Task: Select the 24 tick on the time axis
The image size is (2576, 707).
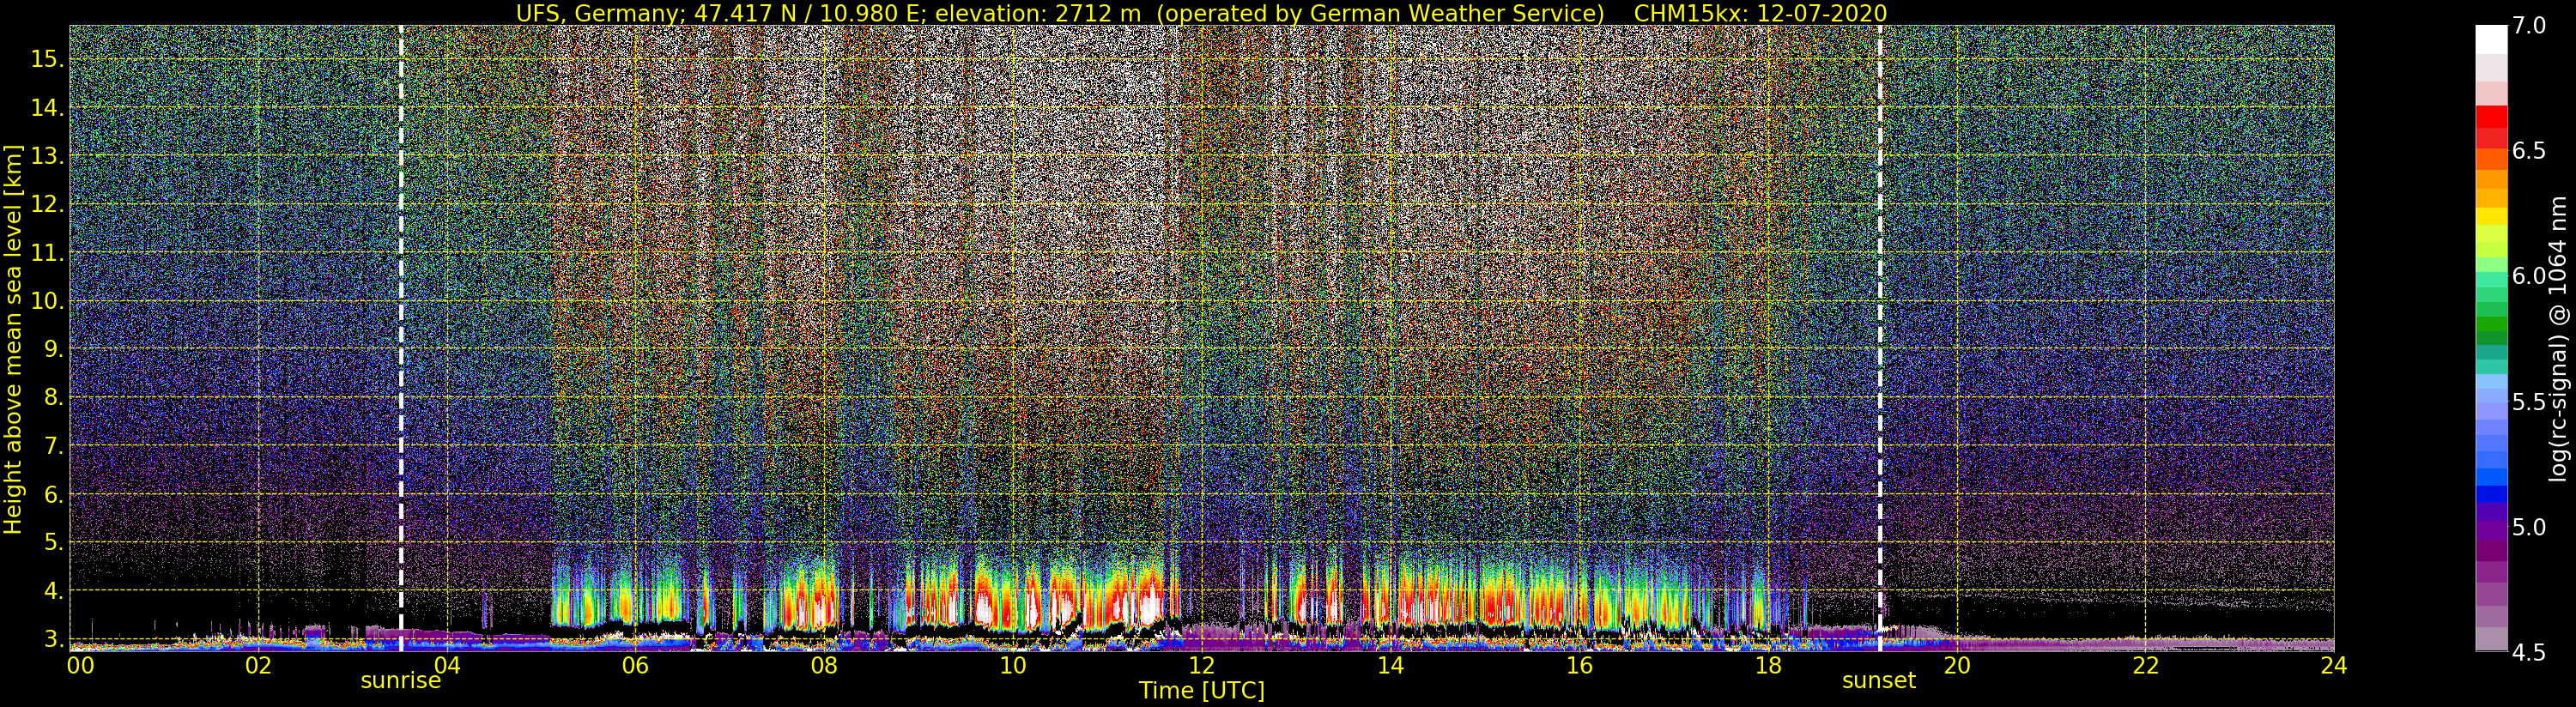Action: (x=2333, y=666)
